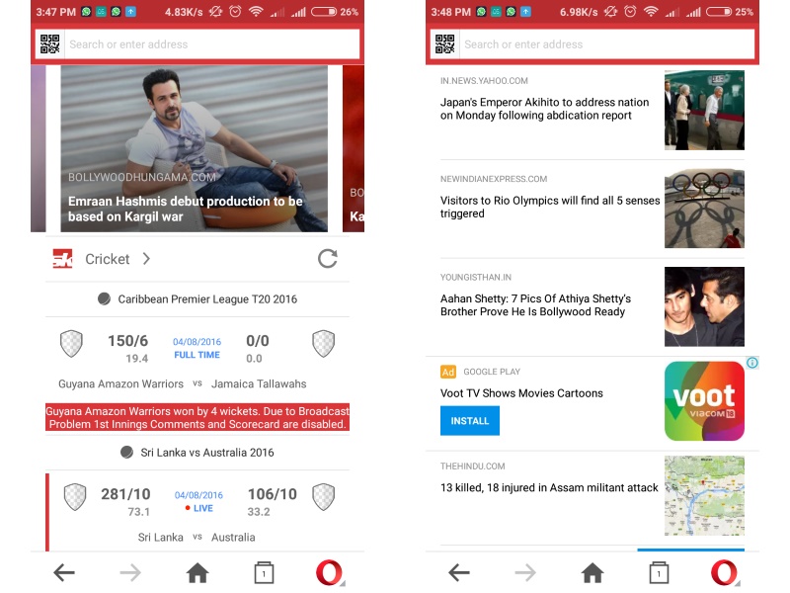
Task: Tap the Australia team shield
Action: pyautogui.click(x=324, y=497)
